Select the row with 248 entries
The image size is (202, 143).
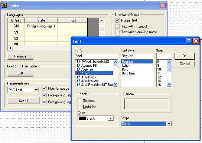pyautogui.click(x=48, y=26)
